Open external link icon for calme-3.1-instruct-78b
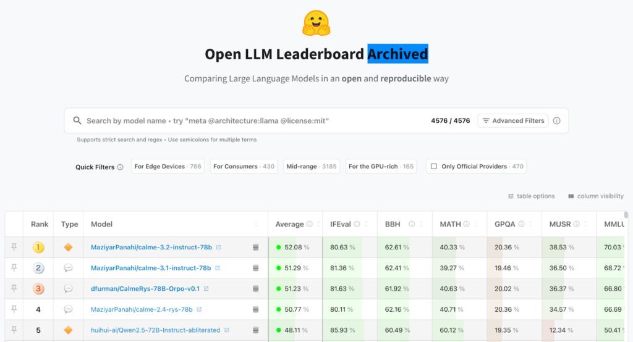The width and height of the screenshot is (633, 342). 218,269
